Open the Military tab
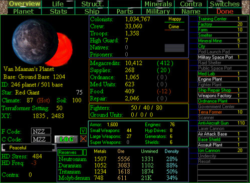250x183 pixels. pos(158,11)
